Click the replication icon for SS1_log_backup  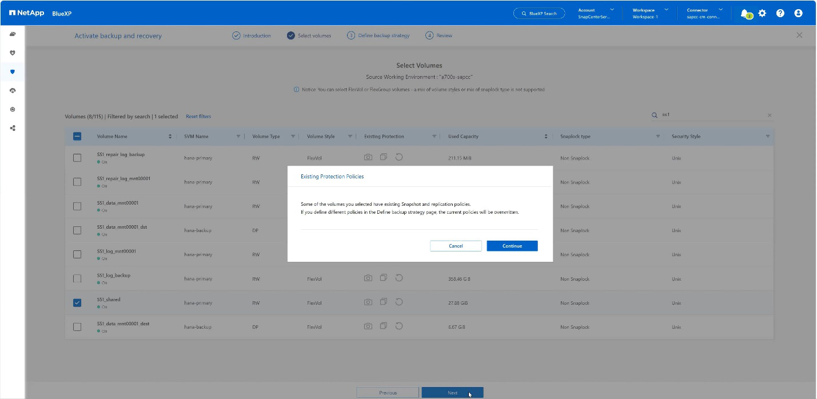click(x=384, y=278)
